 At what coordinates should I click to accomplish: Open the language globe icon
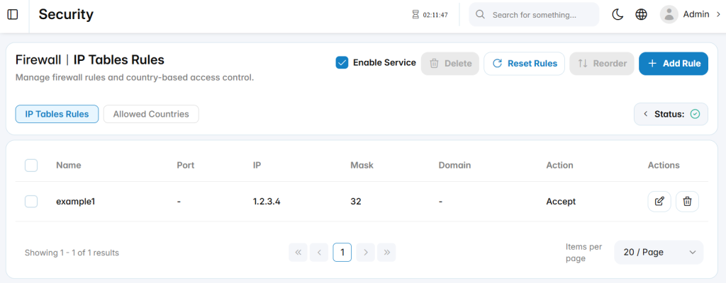pyautogui.click(x=641, y=15)
